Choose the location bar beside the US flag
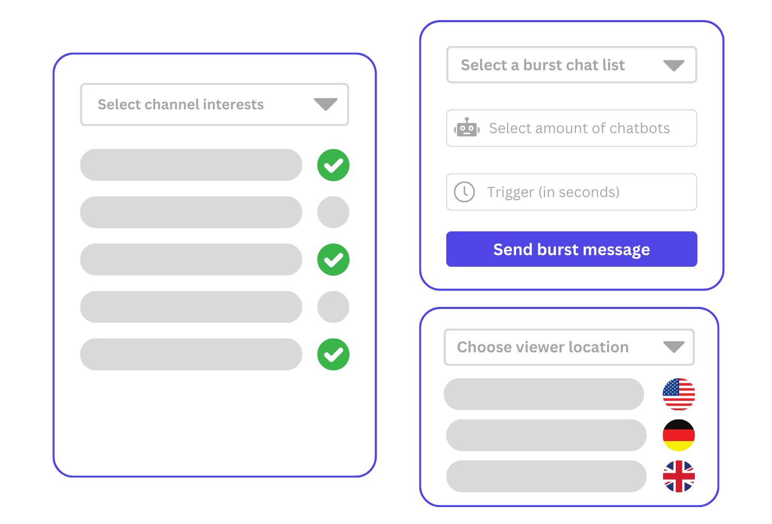 (544, 394)
